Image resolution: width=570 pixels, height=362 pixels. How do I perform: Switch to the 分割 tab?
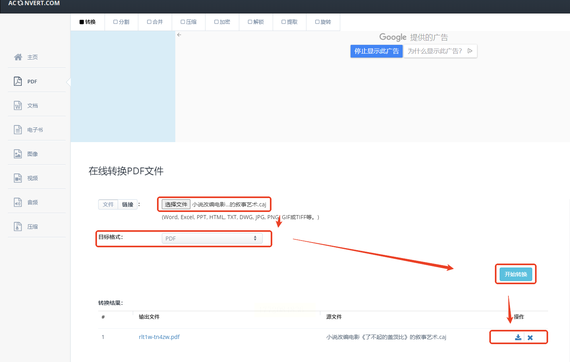coord(121,22)
